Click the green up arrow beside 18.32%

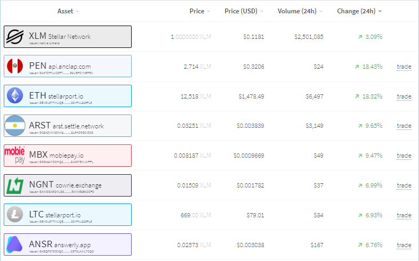pos(357,96)
